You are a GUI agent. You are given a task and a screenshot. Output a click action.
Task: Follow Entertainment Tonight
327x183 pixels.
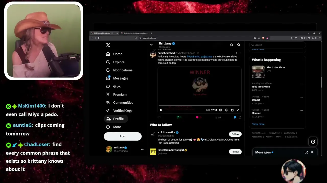click(x=235, y=152)
